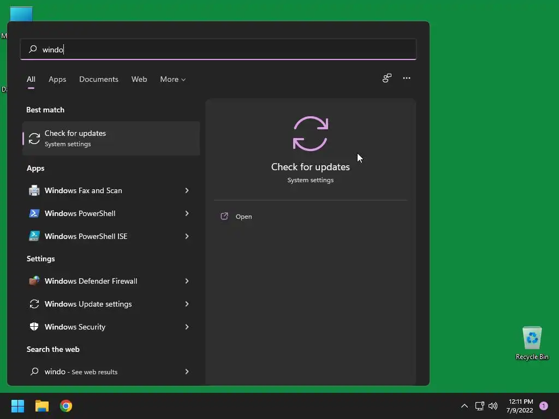This screenshot has width=559, height=419.
Task: Expand Windows Defender Firewall chevron
Action: click(187, 281)
